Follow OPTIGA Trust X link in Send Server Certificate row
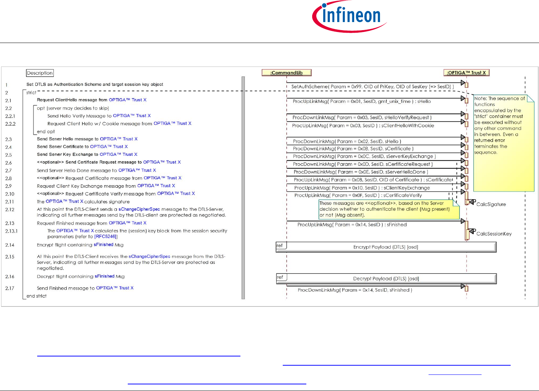Image resolution: width=539 pixels, height=391 pixels. [x=109, y=147]
